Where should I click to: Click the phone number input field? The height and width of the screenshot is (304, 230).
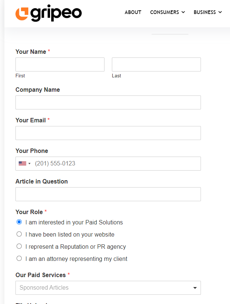pos(116,164)
